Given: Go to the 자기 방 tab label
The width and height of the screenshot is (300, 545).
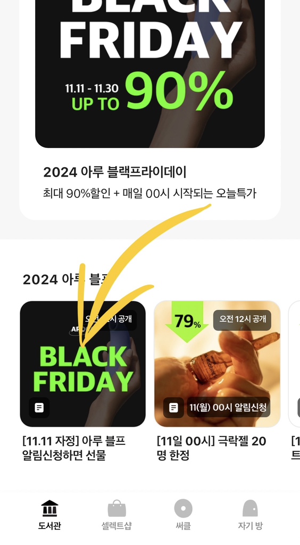Looking at the screenshot, I should [250, 525].
